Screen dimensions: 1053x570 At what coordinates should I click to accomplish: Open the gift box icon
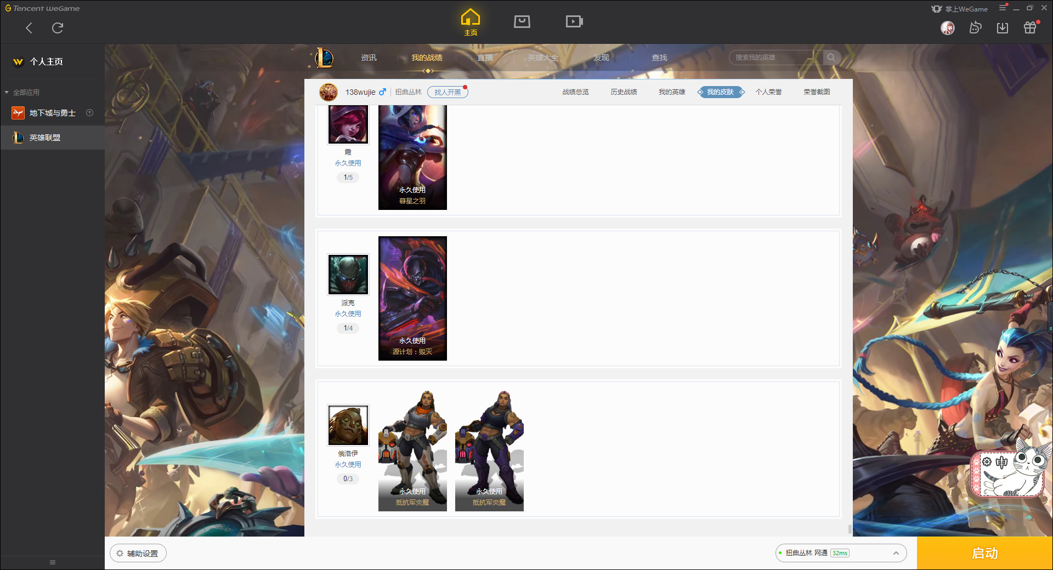(1031, 27)
